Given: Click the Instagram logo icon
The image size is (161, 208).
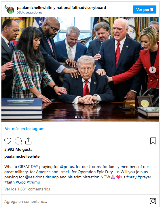Looking at the screenshot, I should point(153,201).
